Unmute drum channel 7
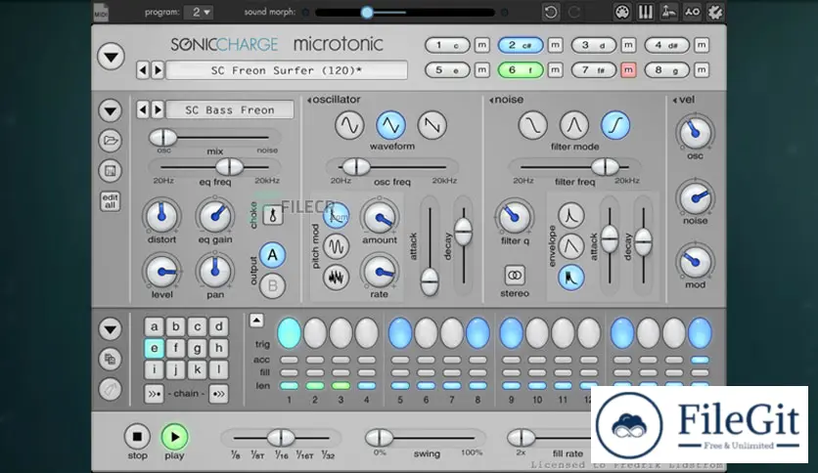 [x=628, y=69]
